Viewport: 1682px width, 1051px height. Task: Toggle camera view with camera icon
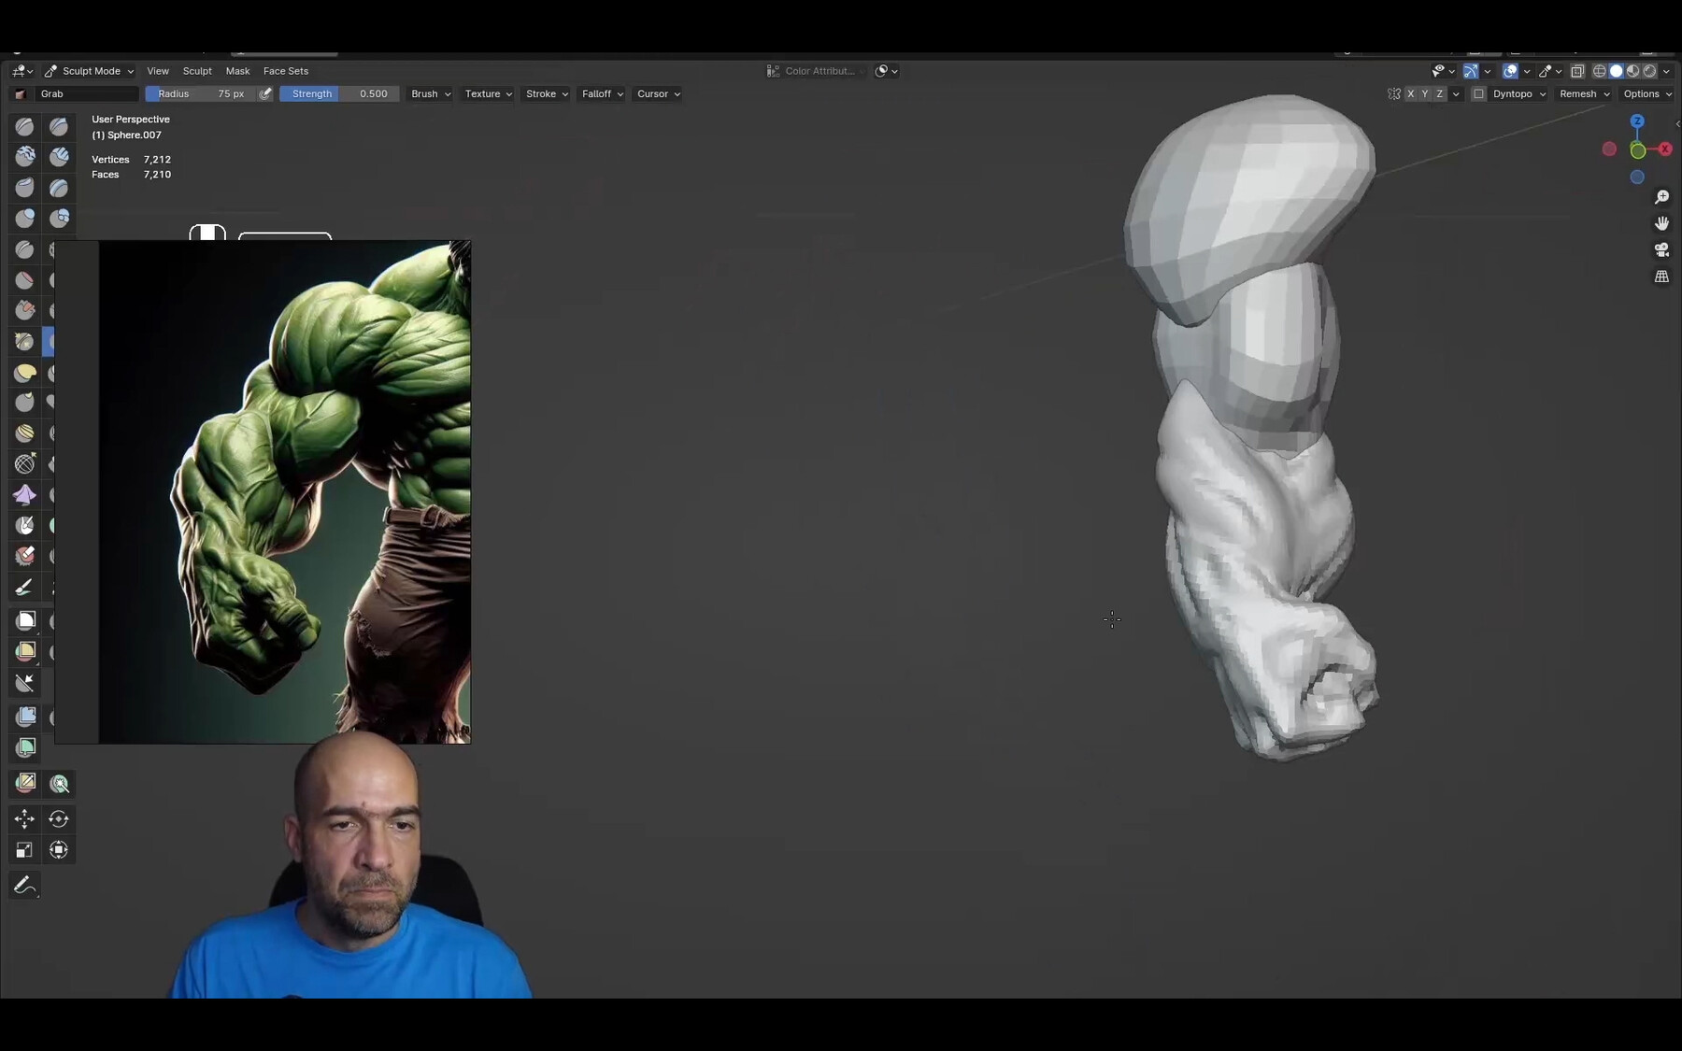[x=1661, y=249]
